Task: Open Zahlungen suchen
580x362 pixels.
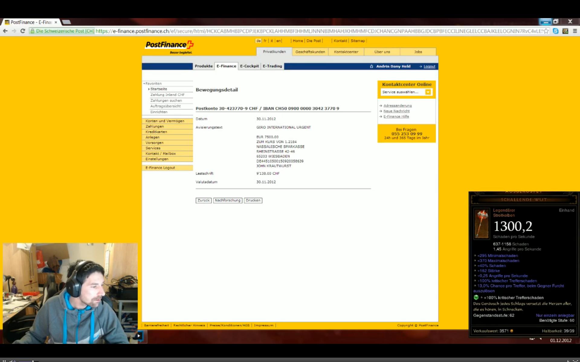Action: [x=166, y=100]
